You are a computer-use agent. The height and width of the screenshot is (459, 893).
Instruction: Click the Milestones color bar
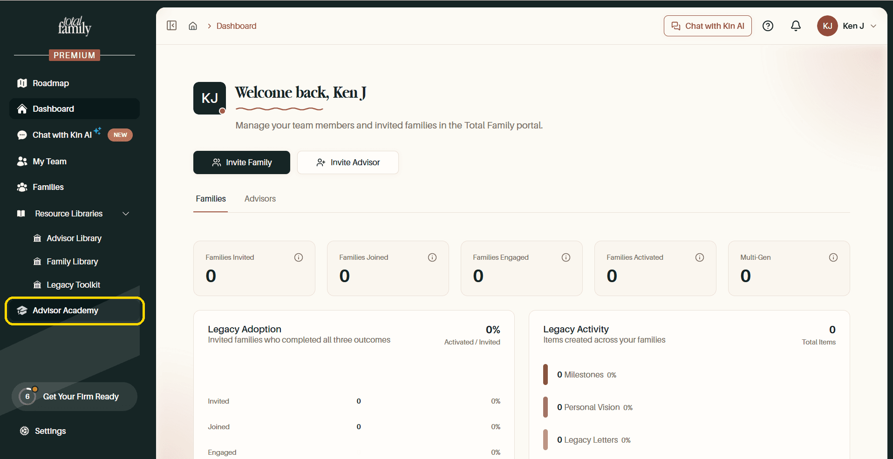point(545,375)
